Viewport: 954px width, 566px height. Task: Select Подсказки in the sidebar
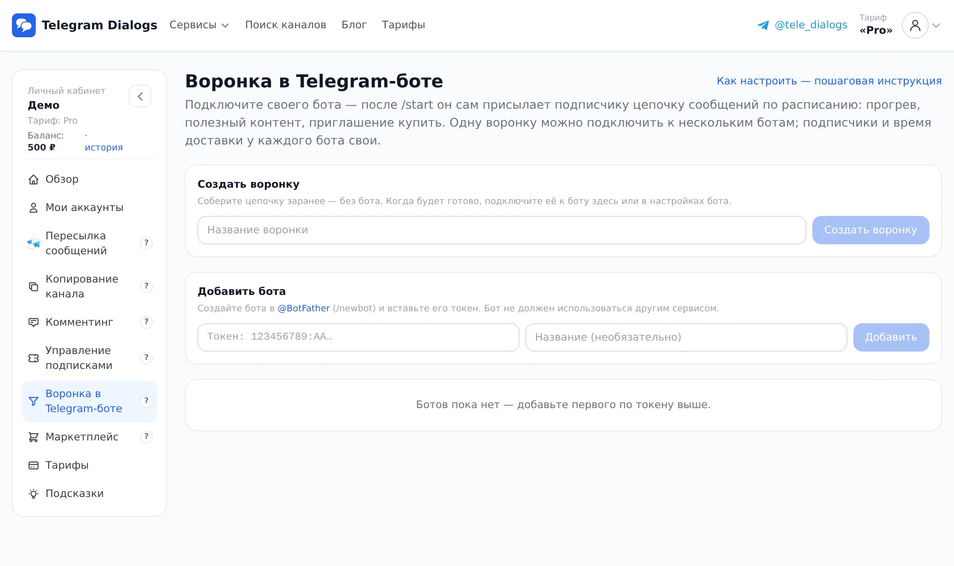point(89,494)
